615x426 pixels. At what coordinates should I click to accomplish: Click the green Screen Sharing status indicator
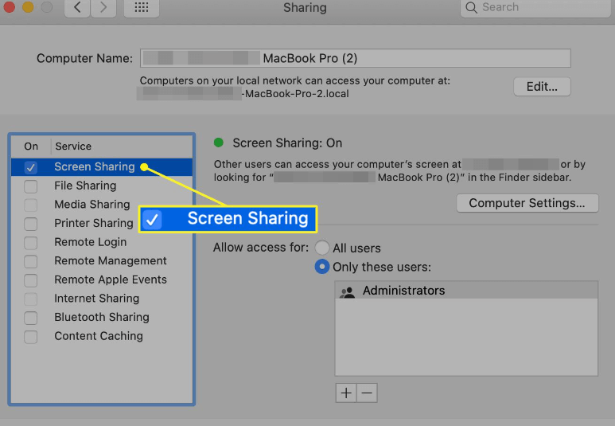click(x=219, y=143)
